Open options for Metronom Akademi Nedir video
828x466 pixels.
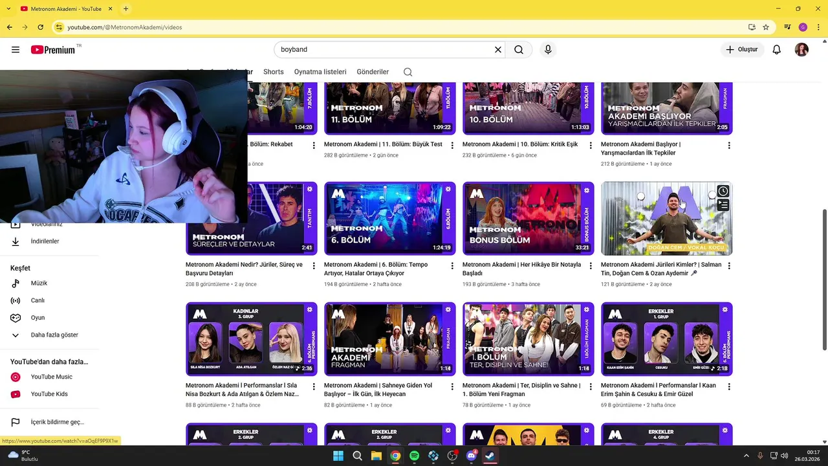click(x=314, y=266)
